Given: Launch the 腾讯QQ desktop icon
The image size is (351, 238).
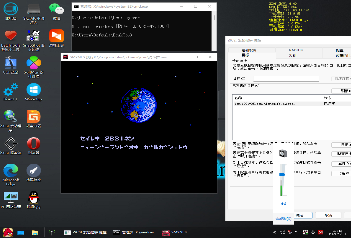Looking at the screenshot, I should click(34, 200).
